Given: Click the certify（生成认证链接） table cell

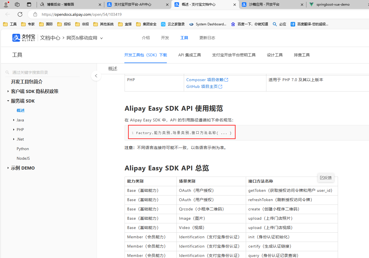Looking at the screenshot, I should point(292,246).
